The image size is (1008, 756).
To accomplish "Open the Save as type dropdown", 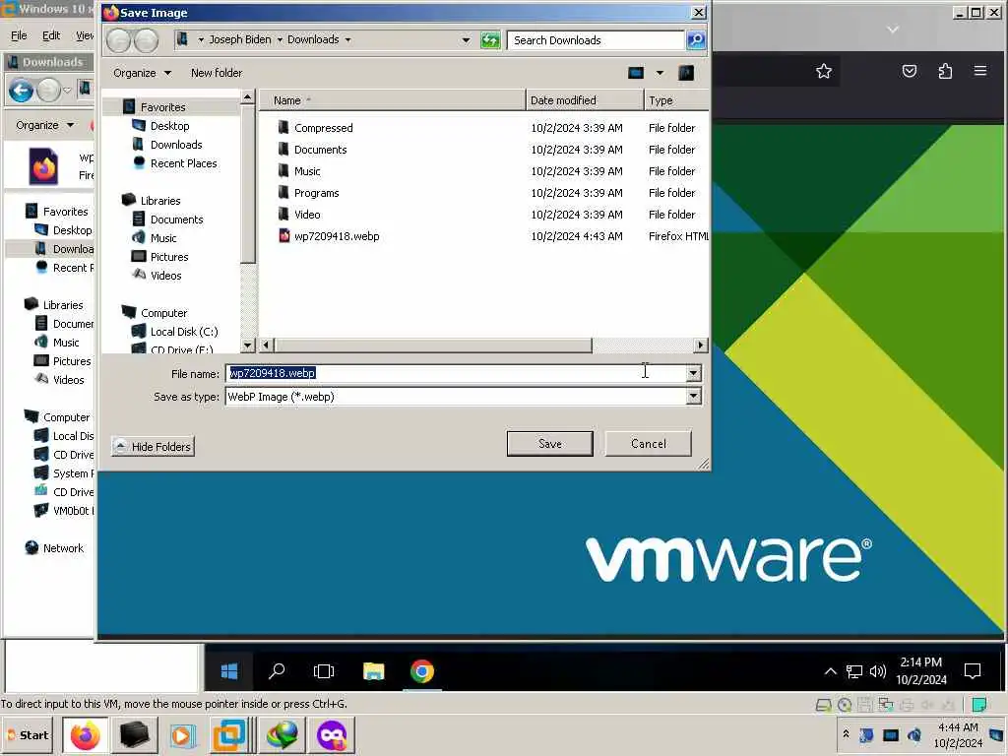I will pyautogui.click(x=693, y=396).
